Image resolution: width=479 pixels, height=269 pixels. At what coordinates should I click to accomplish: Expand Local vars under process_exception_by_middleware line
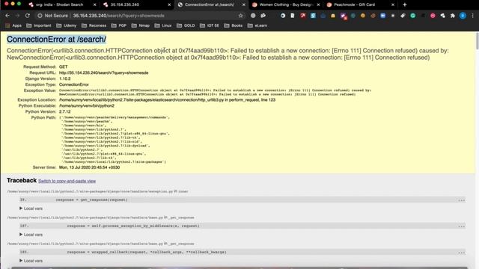coord(31,235)
